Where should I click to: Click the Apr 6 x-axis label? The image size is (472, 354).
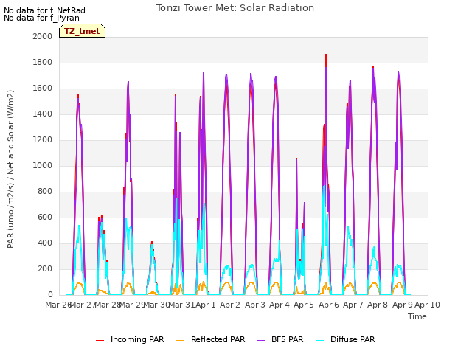[329, 305]
